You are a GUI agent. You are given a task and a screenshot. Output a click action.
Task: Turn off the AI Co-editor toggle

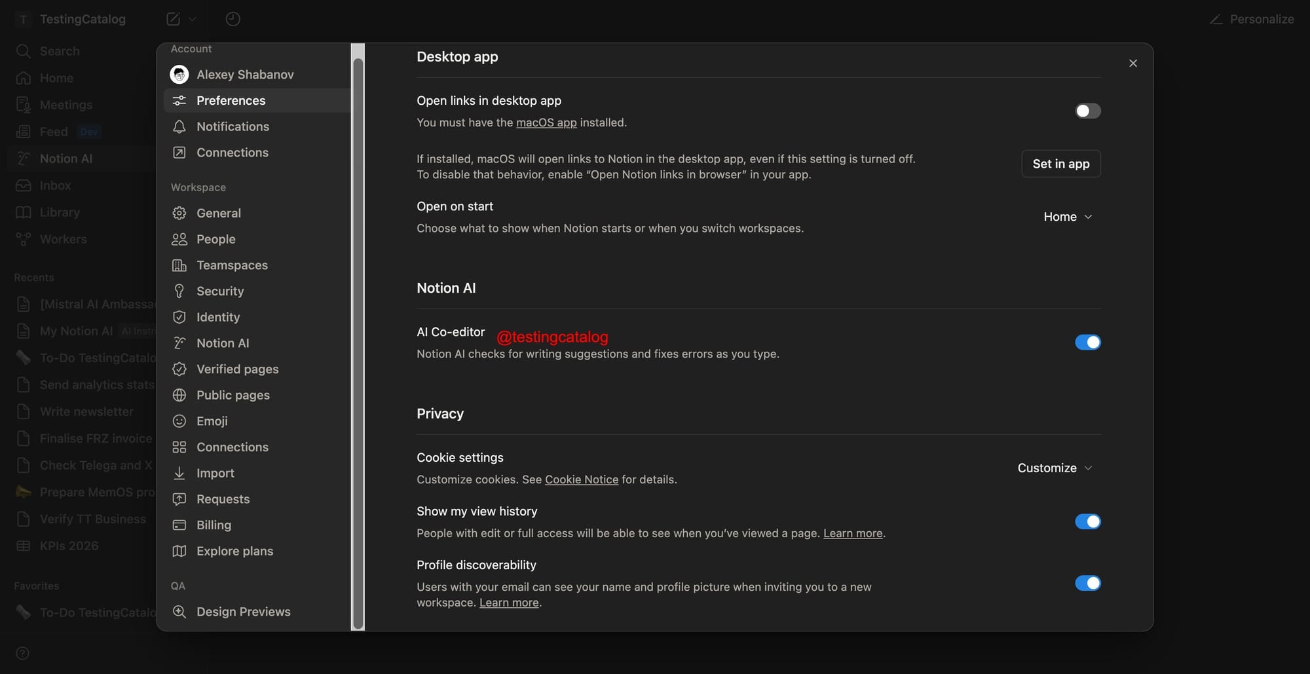(1087, 343)
